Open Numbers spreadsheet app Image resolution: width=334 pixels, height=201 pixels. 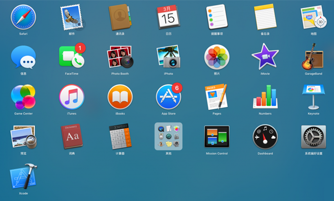pyautogui.click(x=265, y=97)
